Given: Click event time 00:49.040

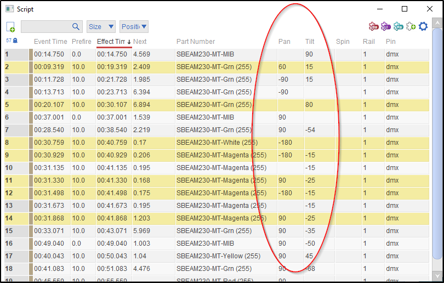Looking at the screenshot, I should [49, 244].
